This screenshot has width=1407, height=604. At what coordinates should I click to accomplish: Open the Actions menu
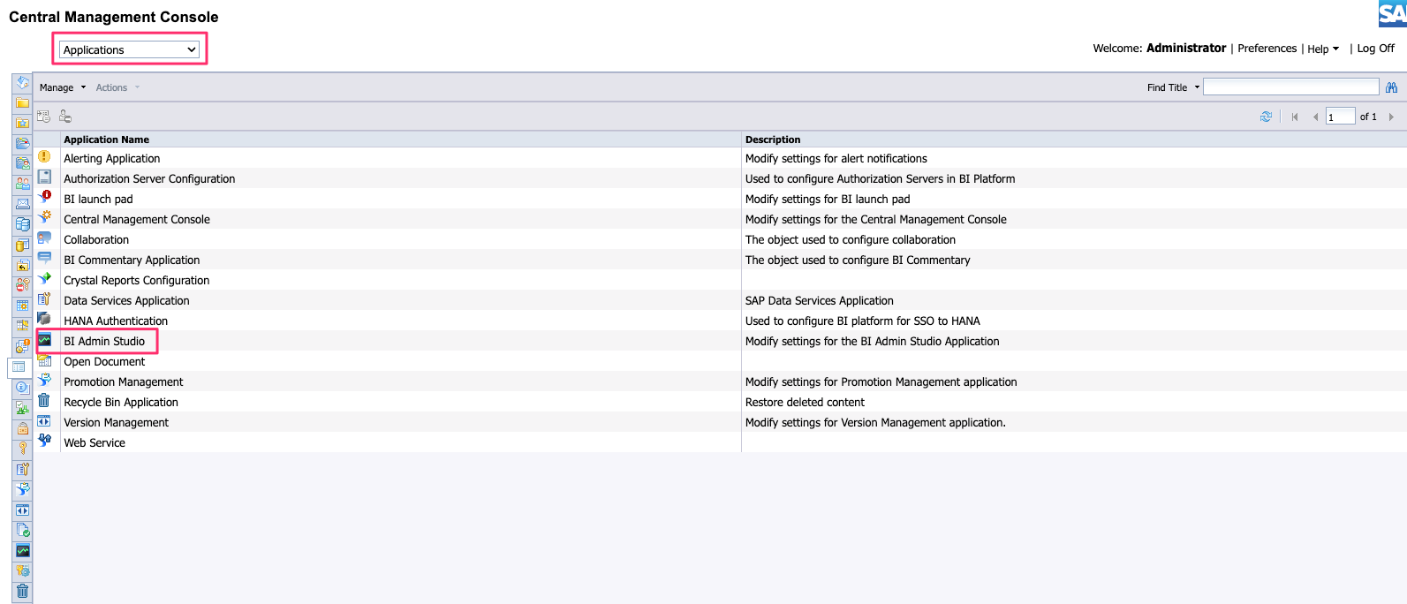pyautogui.click(x=117, y=87)
